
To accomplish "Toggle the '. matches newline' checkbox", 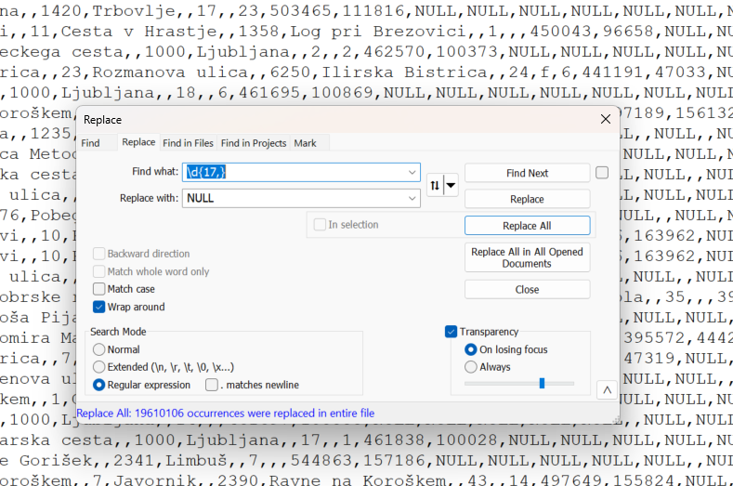I will [x=212, y=385].
